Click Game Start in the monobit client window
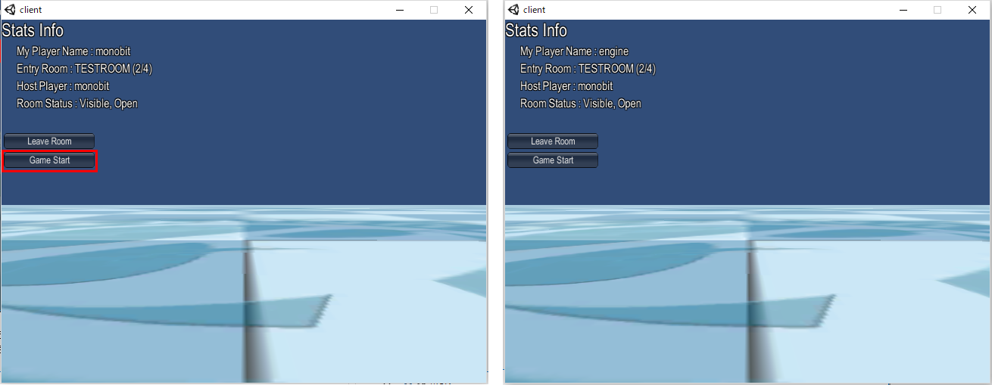Image resolution: width=992 pixels, height=385 pixels. click(49, 160)
